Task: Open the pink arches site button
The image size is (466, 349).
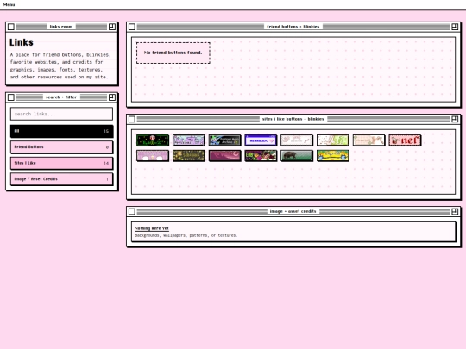Action: click(153, 155)
